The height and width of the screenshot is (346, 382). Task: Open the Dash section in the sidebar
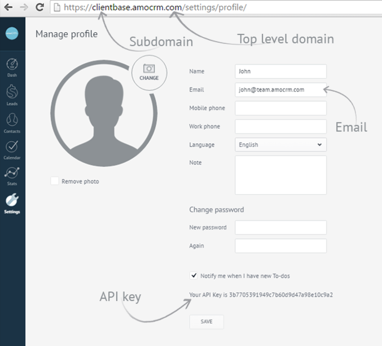(12, 68)
